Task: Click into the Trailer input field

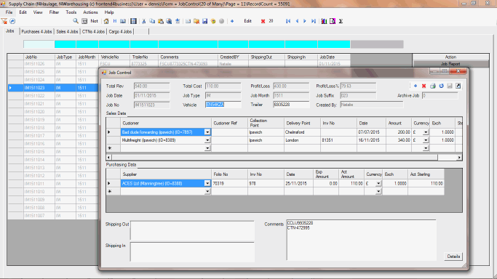Action: tap(291, 105)
